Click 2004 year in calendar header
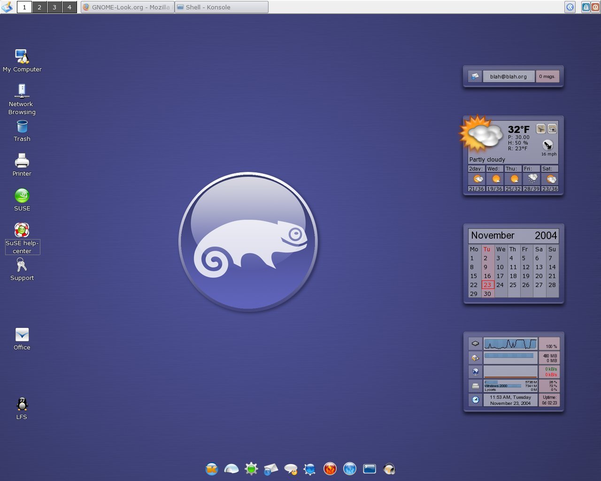 point(546,235)
